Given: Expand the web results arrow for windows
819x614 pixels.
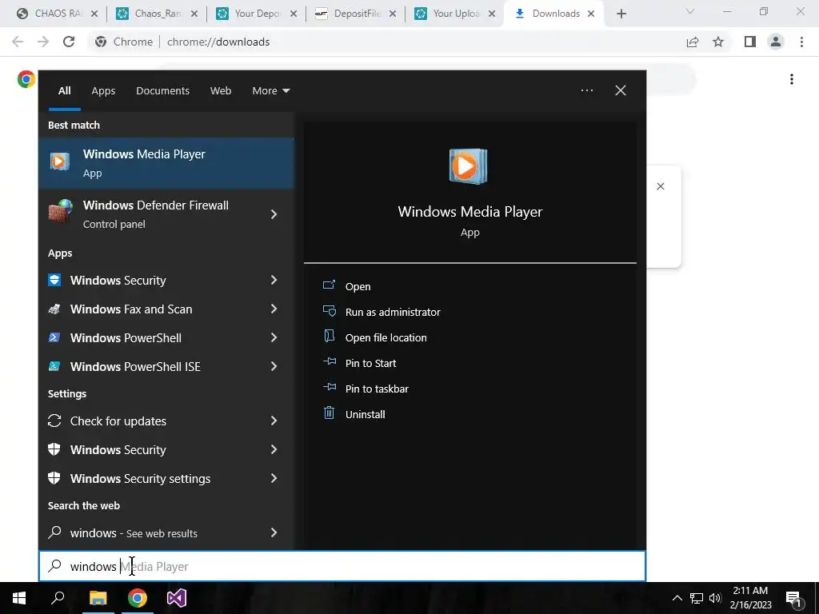Looking at the screenshot, I should pos(274,532).
